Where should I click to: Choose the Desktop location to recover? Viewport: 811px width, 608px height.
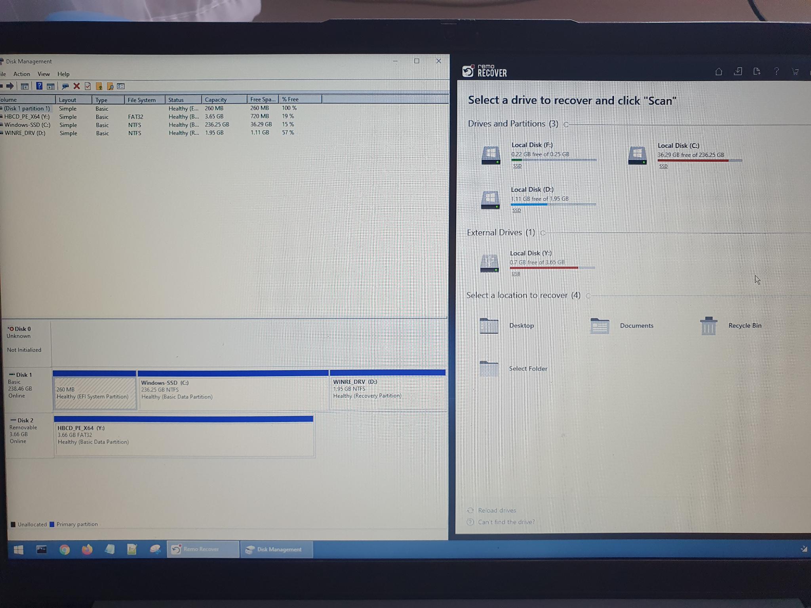pyautogui.click(x=506, y=326)
